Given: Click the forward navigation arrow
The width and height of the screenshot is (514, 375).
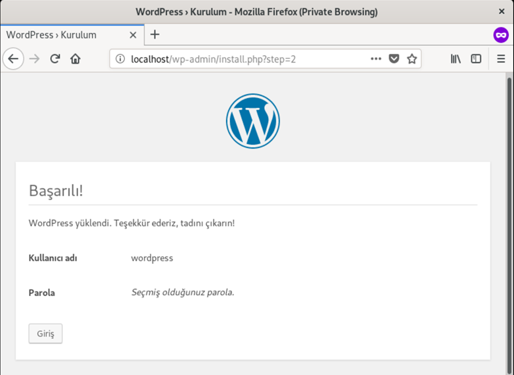Looking at the screenshot, I should click(34, 59).
